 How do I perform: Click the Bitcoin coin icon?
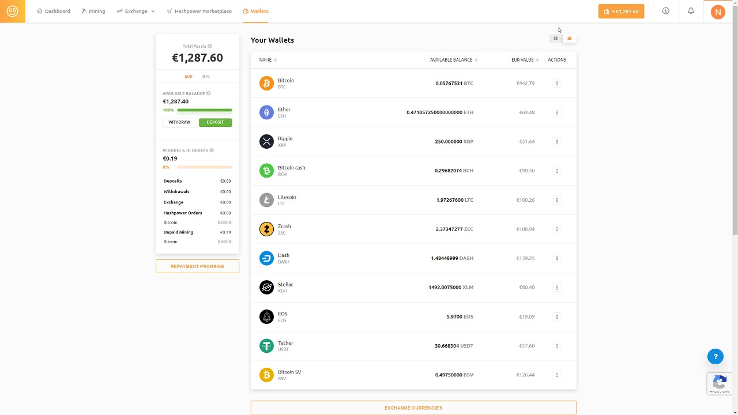pos(266,84)
